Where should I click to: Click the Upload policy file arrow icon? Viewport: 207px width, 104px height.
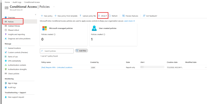(x=80, y=16)
